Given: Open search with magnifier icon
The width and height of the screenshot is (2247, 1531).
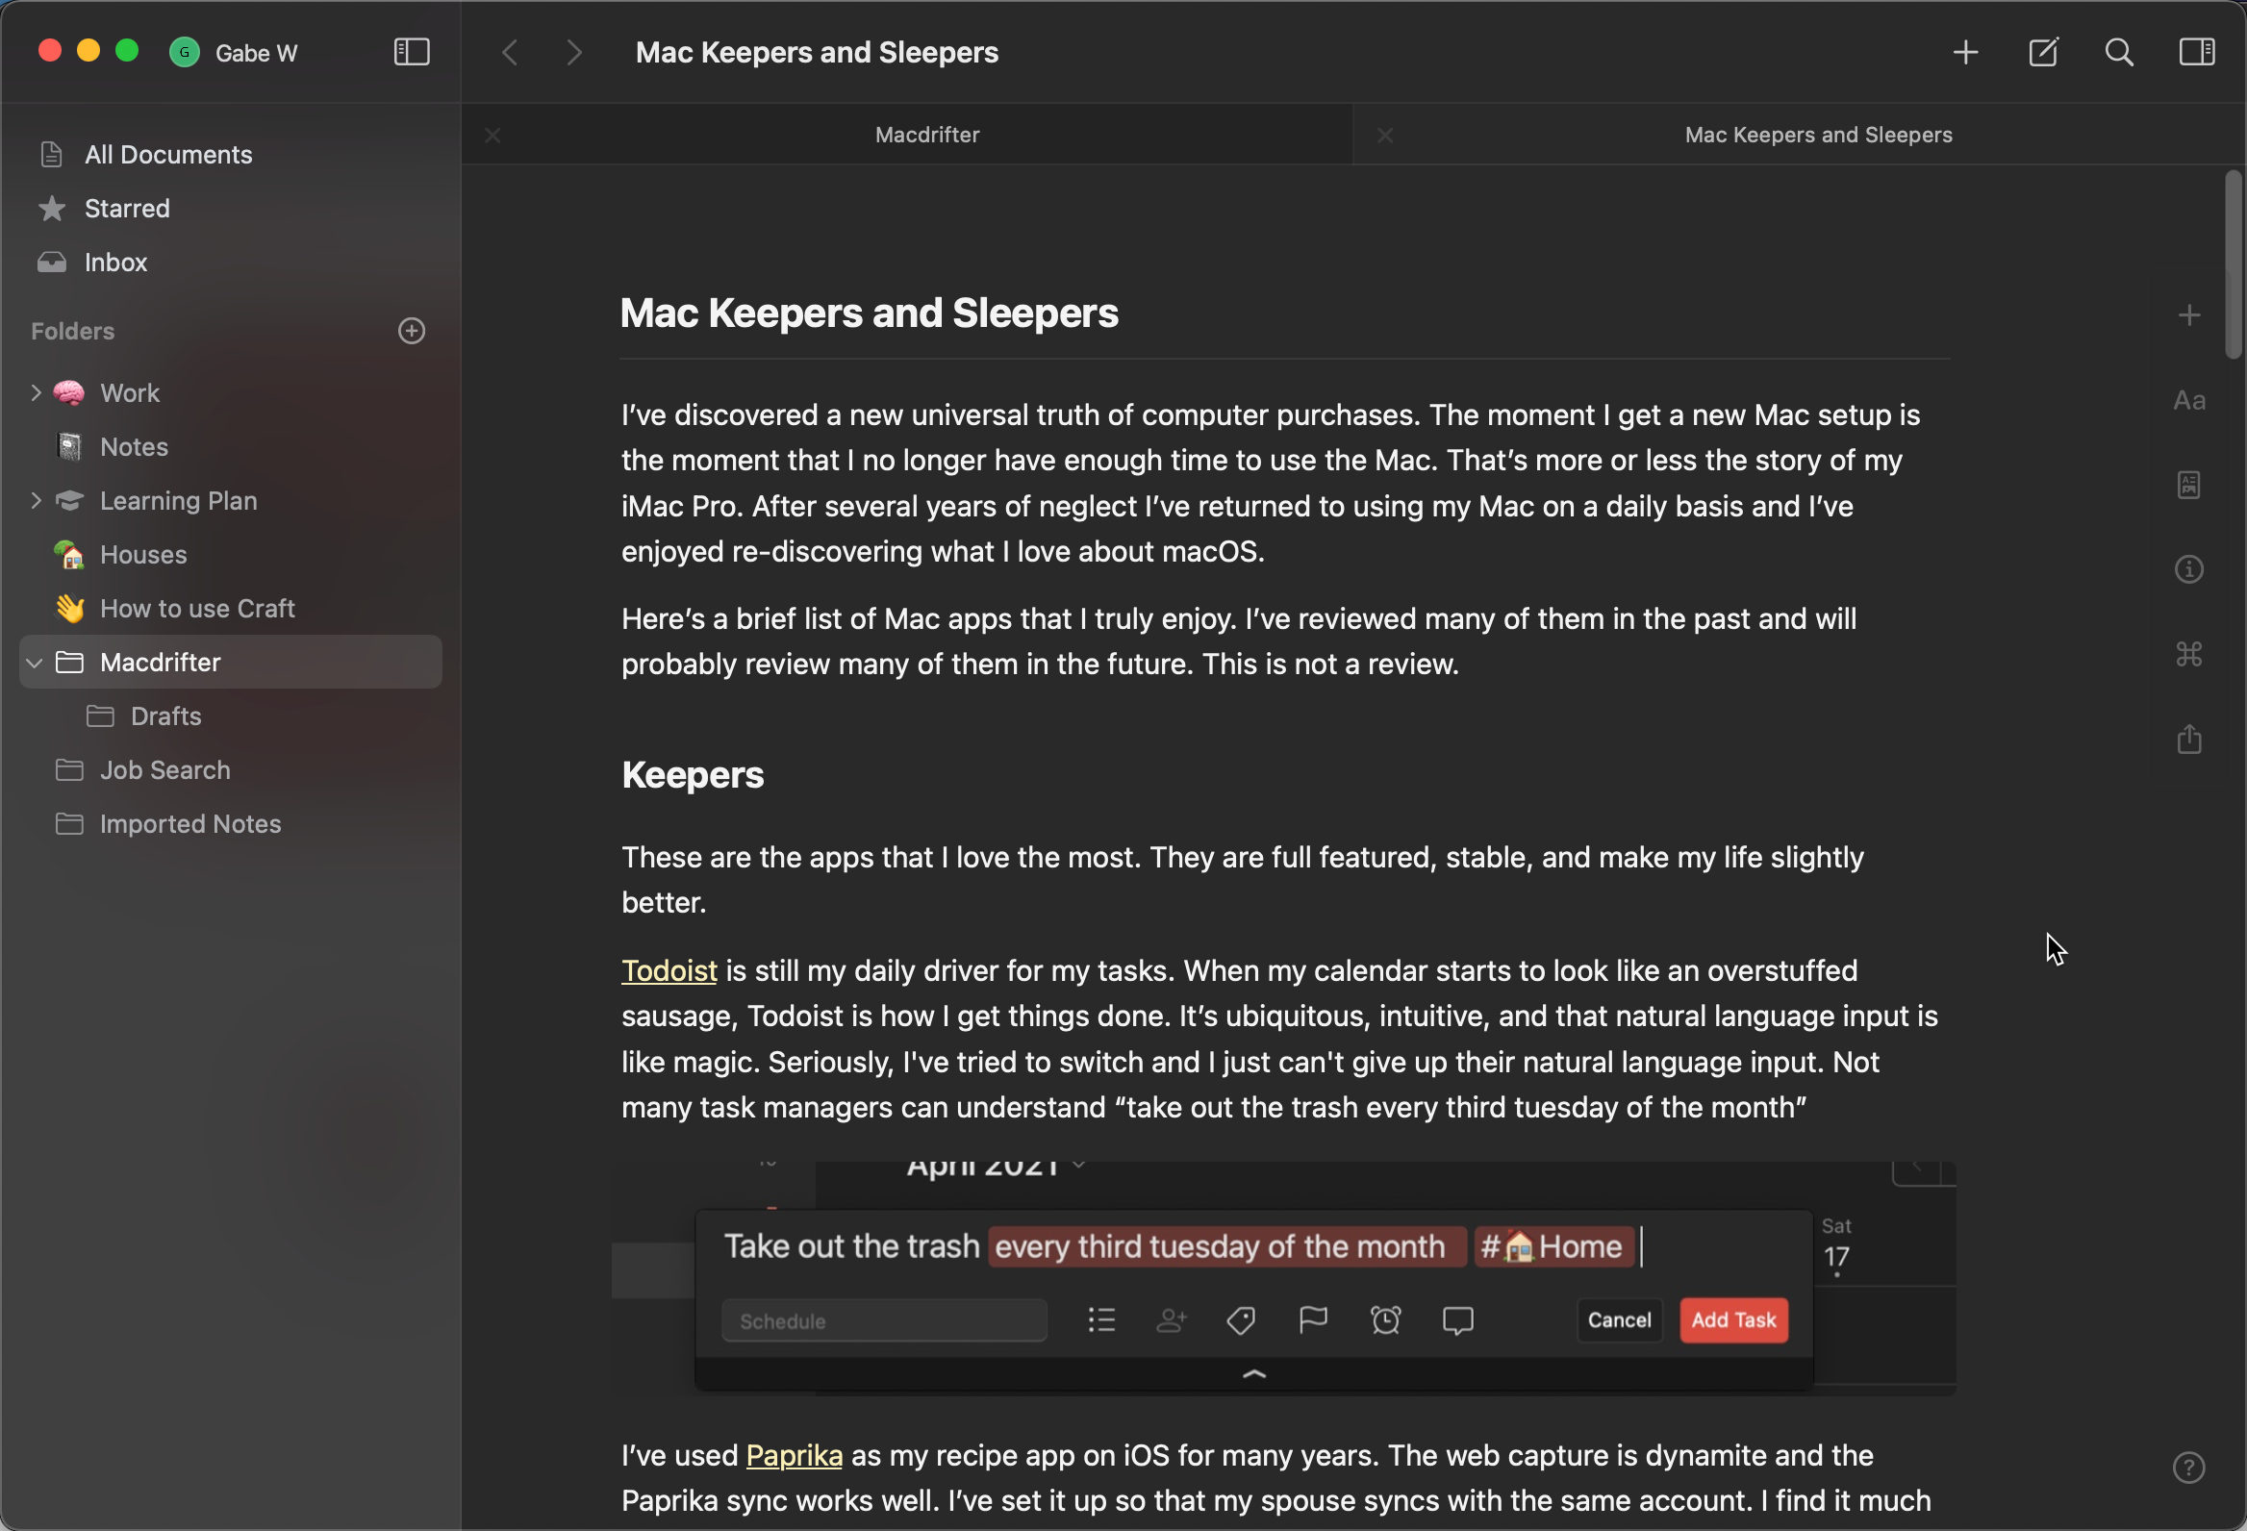Looking at the screenshot, I should (2119, 52).
